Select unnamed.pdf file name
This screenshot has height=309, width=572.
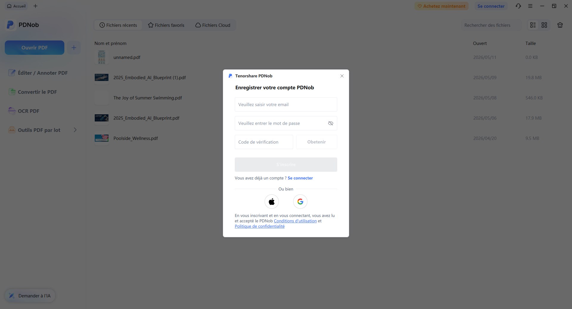pos(127,57)
